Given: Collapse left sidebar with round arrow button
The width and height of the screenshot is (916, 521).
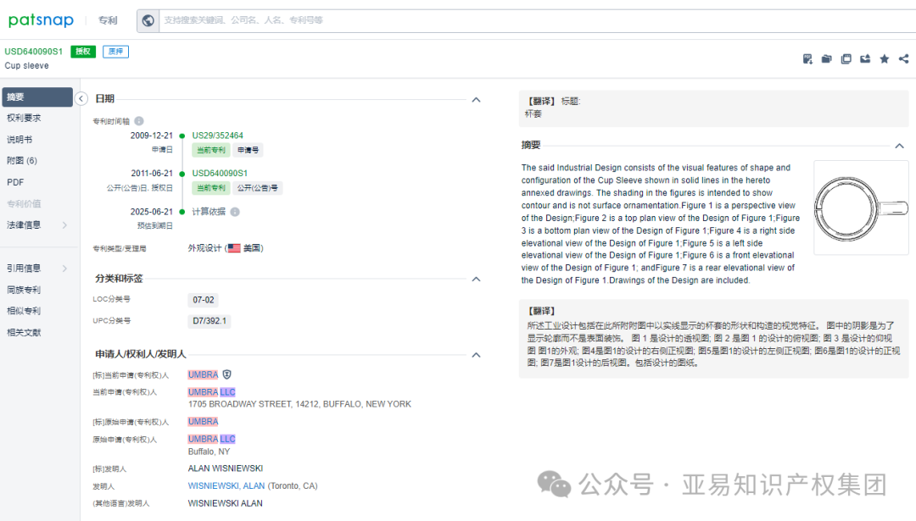Looking at the screenshot, I should pos(81,98).
